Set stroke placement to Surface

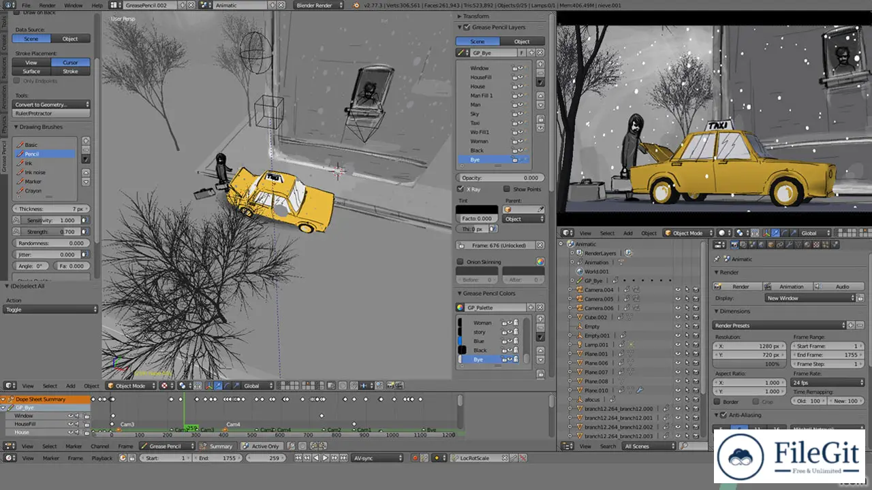tap(31, 71)
